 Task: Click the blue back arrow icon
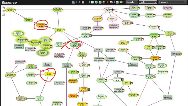79,2
